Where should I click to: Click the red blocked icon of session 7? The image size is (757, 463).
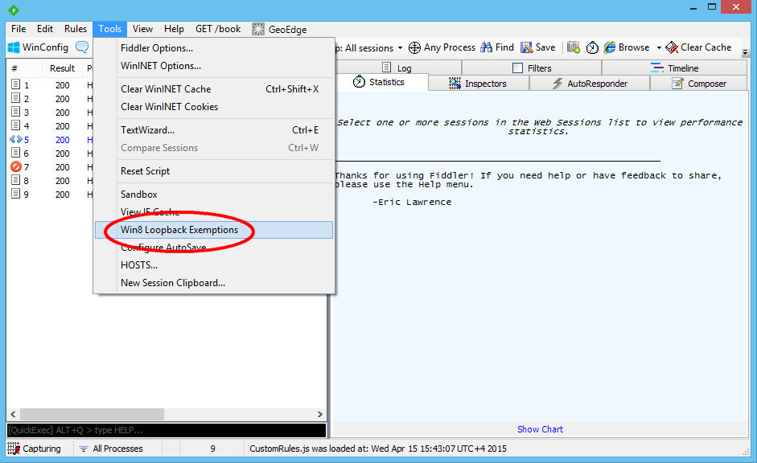16,167
